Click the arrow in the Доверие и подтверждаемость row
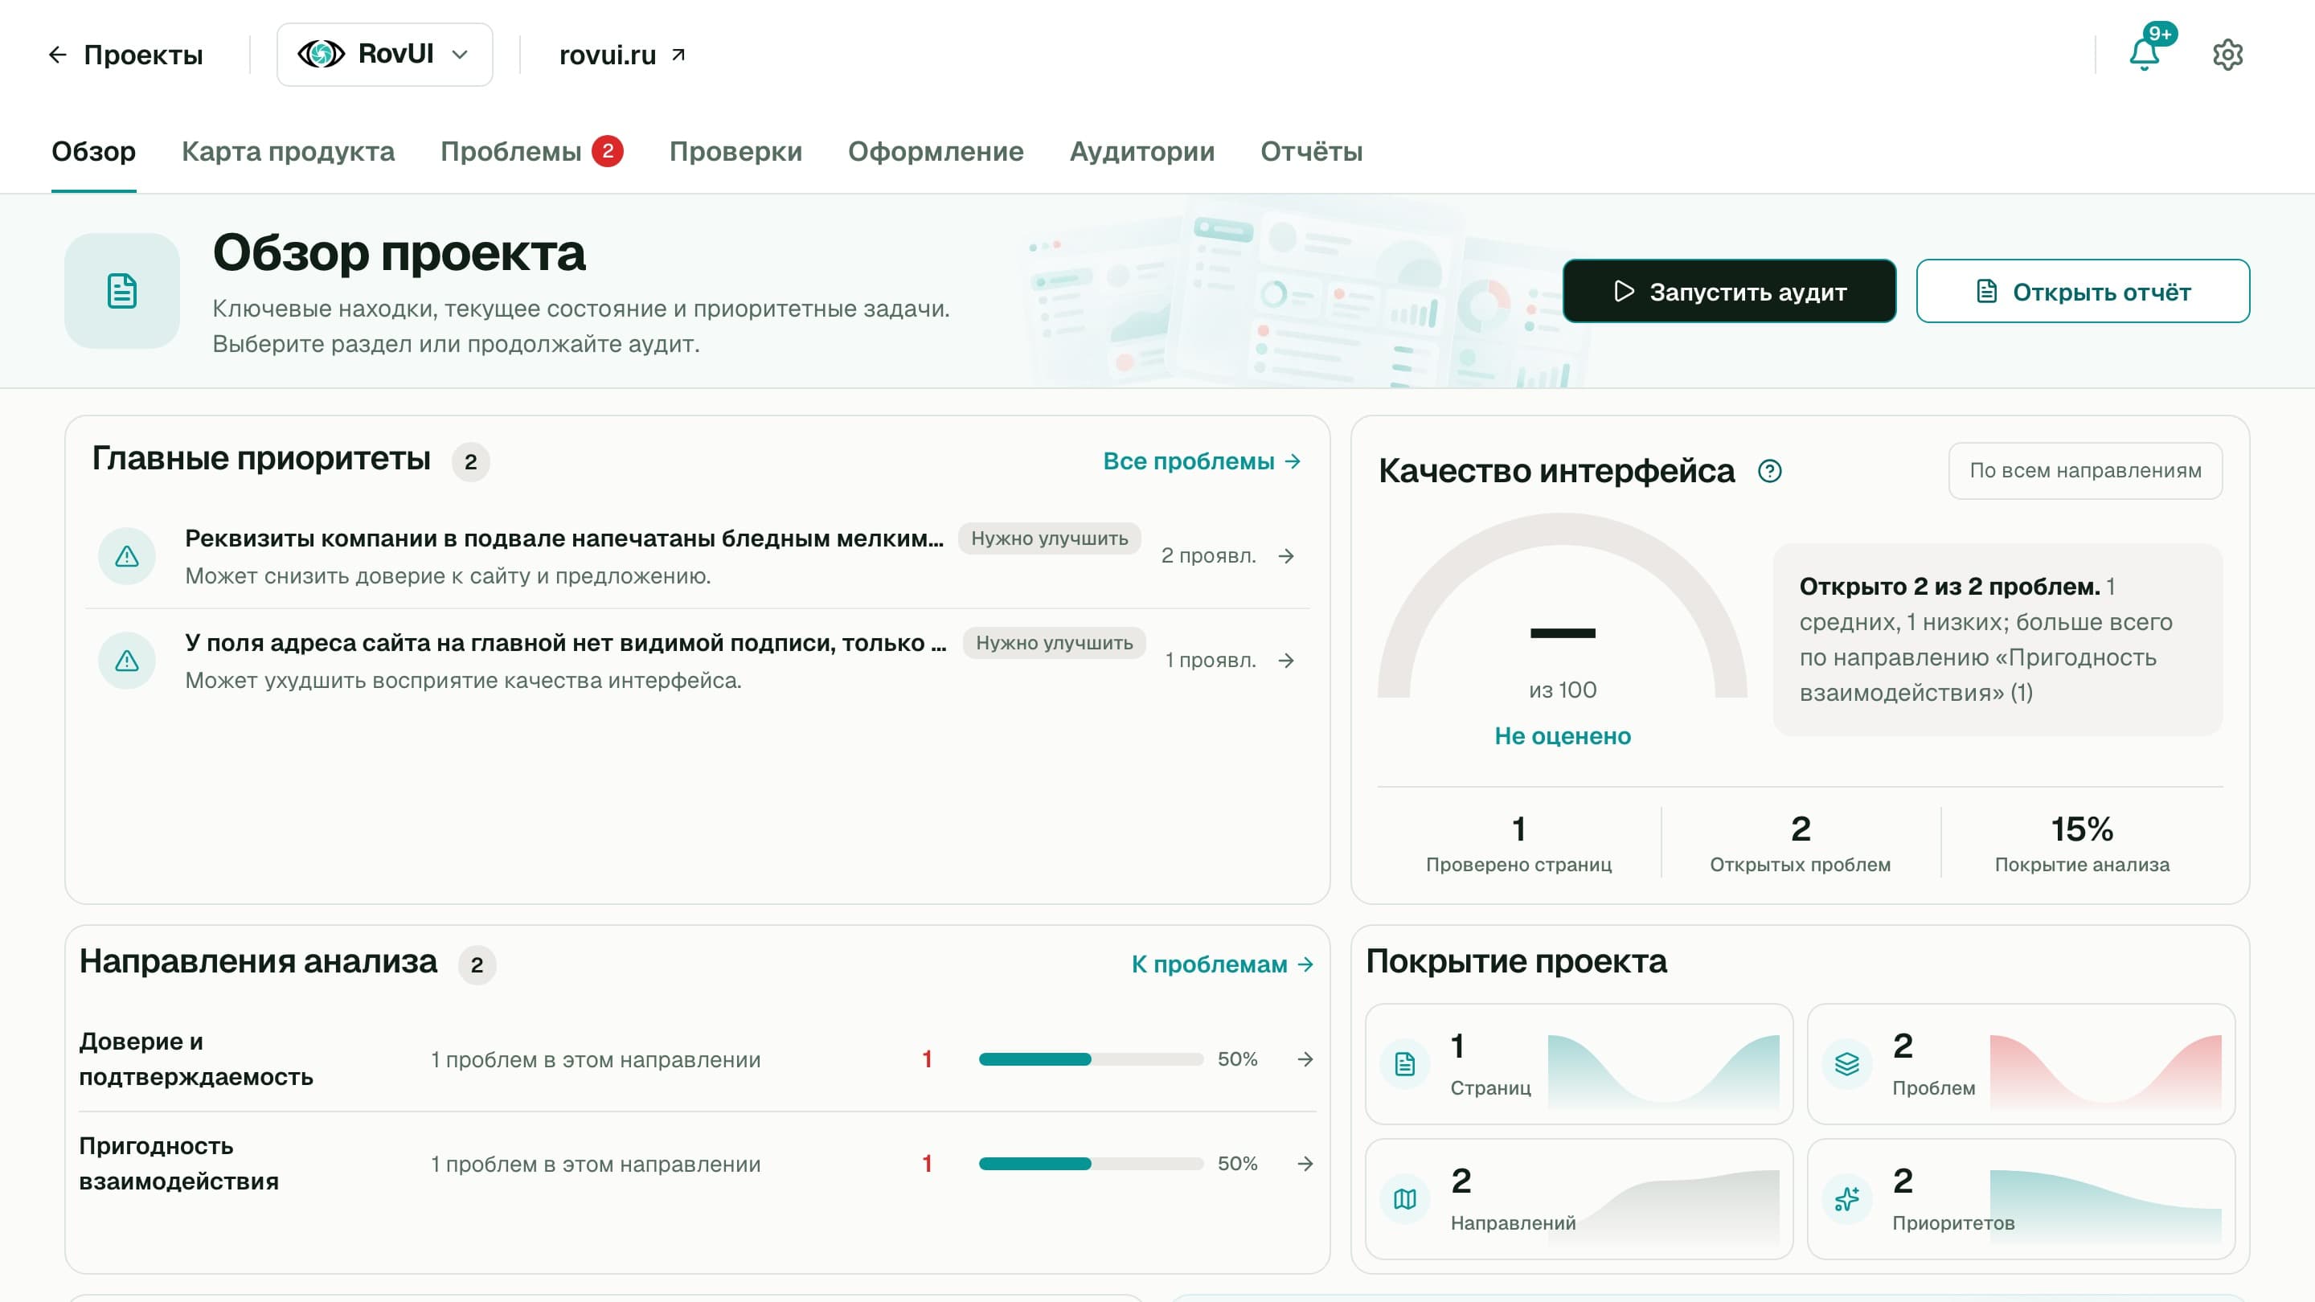Screen dimensions: 2315x1302 pyautogui.click(x=1305, y=1059)
